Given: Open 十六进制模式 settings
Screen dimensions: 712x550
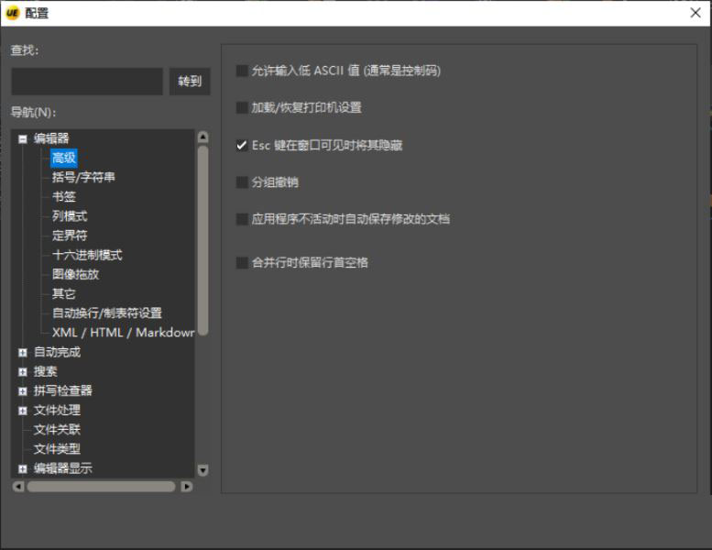Looking at the screenshot, I should click(x=87, y=255).
